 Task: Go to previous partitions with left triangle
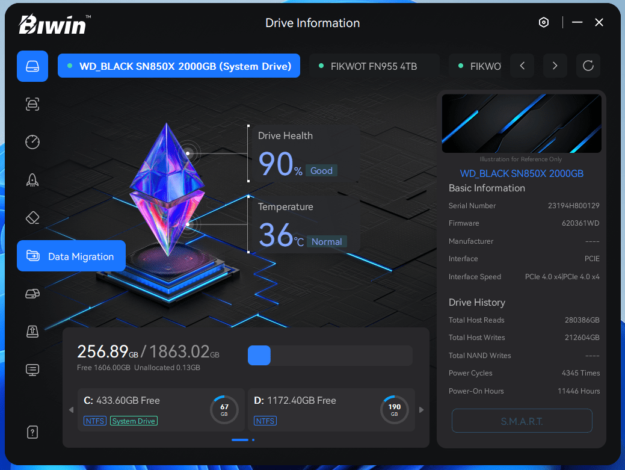coord(72,410)
